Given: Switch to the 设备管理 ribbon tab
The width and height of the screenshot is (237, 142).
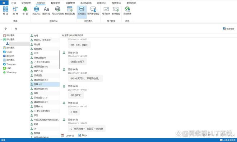Looking at the screenshot, I should point(70,3).
